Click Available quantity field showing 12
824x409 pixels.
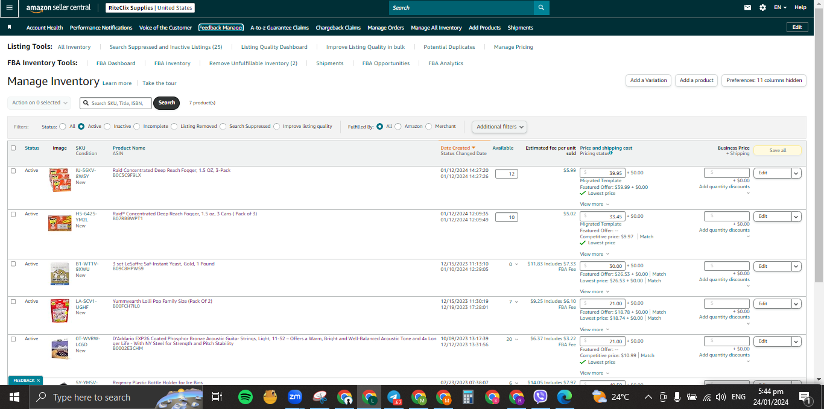507,174
